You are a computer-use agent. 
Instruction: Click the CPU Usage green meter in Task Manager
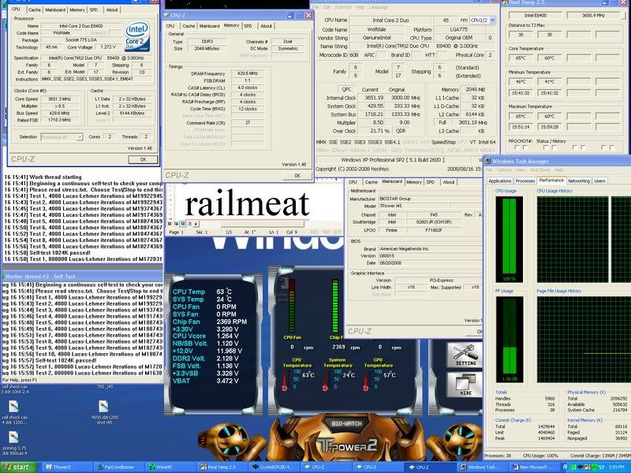[x=509, y=239]
